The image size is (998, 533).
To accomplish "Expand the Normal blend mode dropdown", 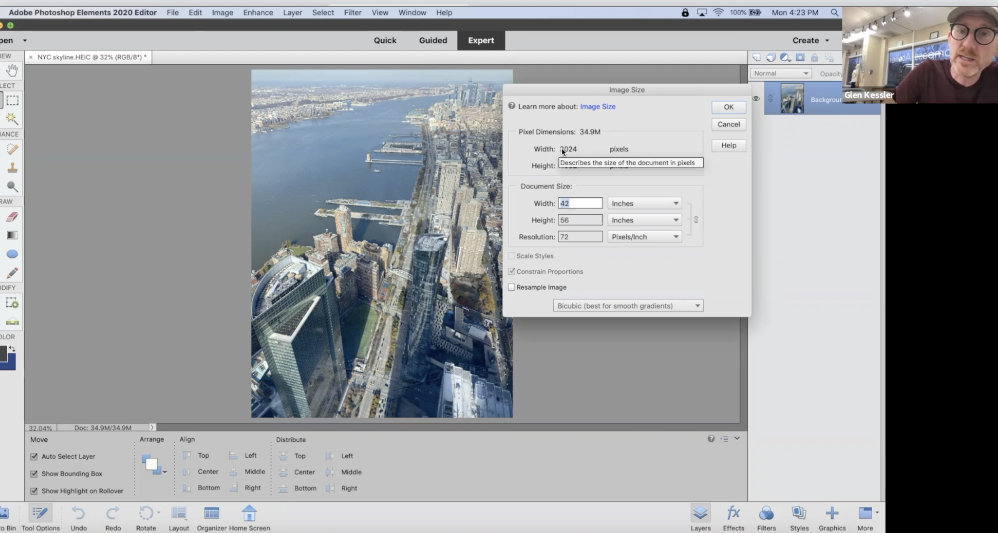I will click(780, 73).
